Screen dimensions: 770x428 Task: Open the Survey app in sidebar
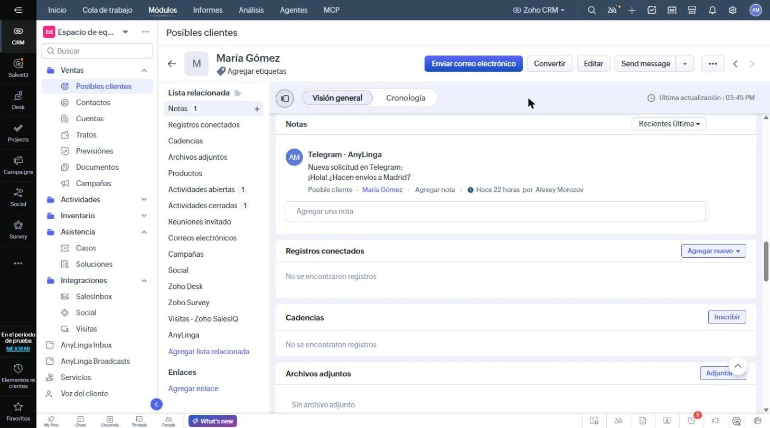(18, 229)
